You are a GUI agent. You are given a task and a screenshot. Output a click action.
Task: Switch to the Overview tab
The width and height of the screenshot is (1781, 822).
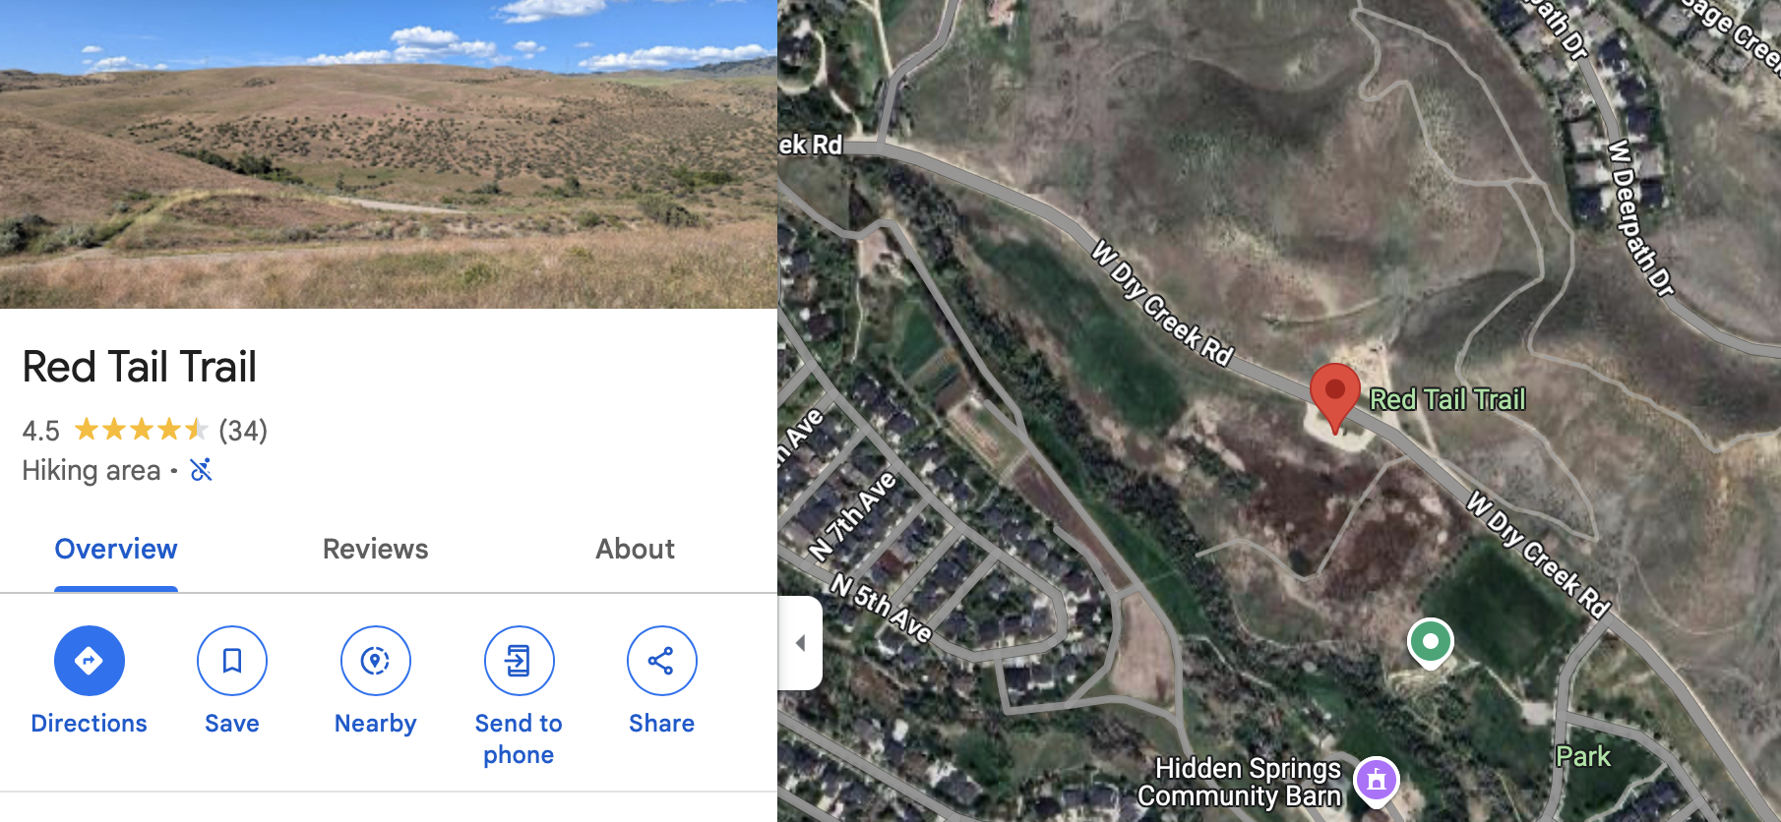tap(116, 549)
